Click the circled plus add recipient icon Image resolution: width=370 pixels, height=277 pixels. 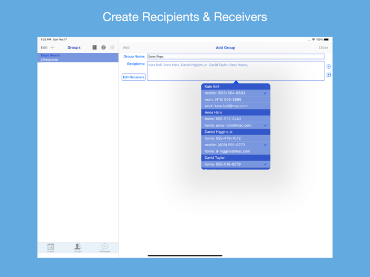tap(328, 66)
